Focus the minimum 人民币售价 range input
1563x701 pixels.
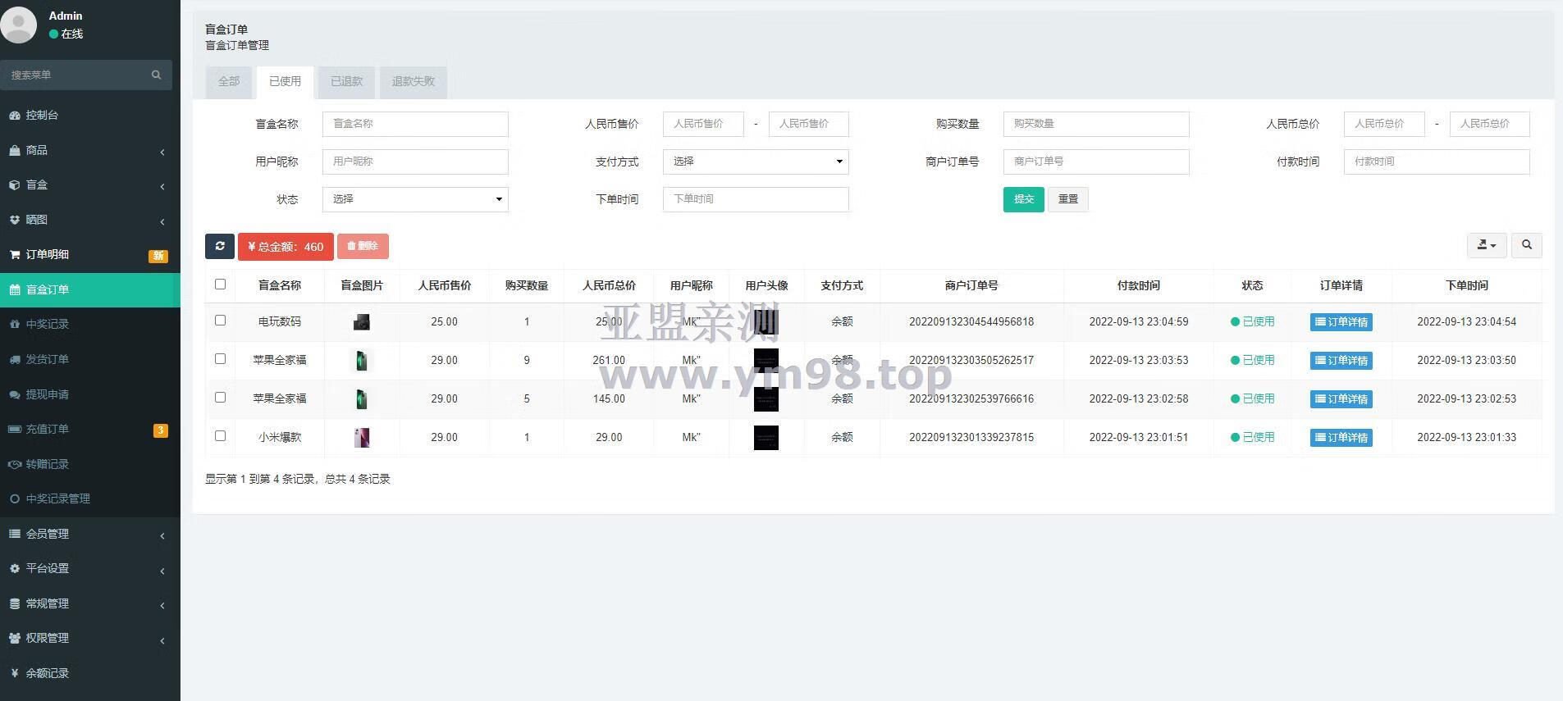tap(703, 124)
